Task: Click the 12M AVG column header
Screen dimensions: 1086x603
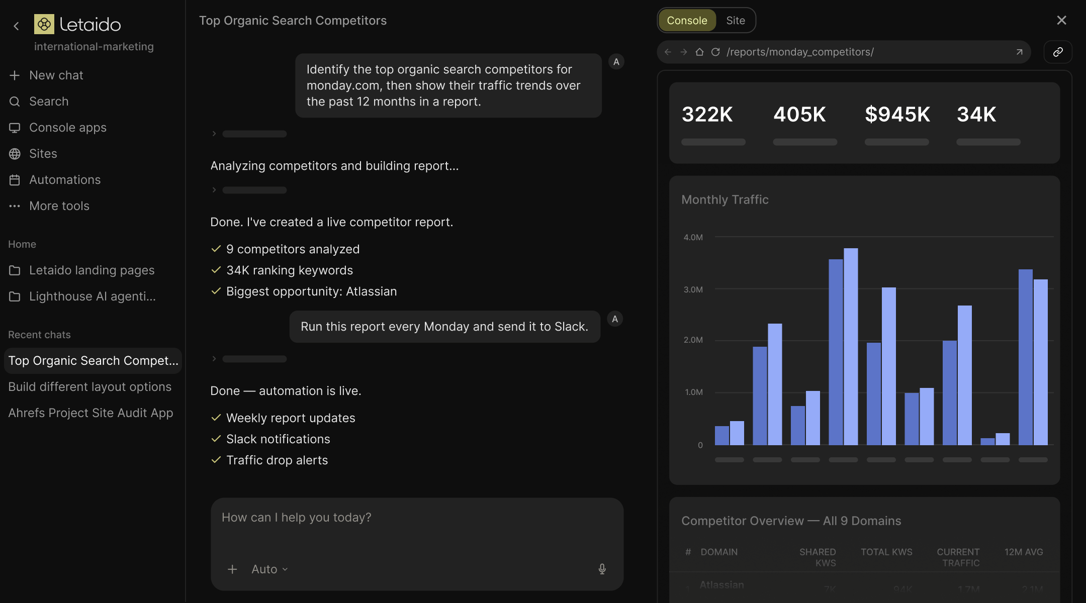Action: pos(1024,552)
